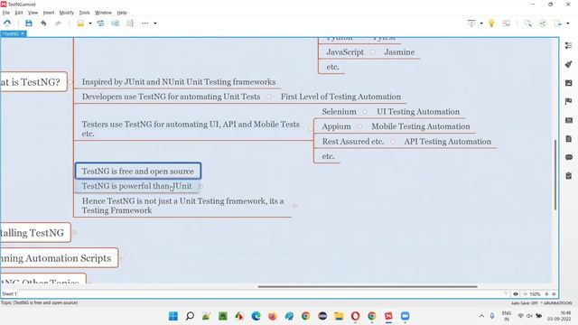This screenshot has height=325, width=578.
Task: Insert a new topic with the yellow topic icon
Action: (80, 23)
